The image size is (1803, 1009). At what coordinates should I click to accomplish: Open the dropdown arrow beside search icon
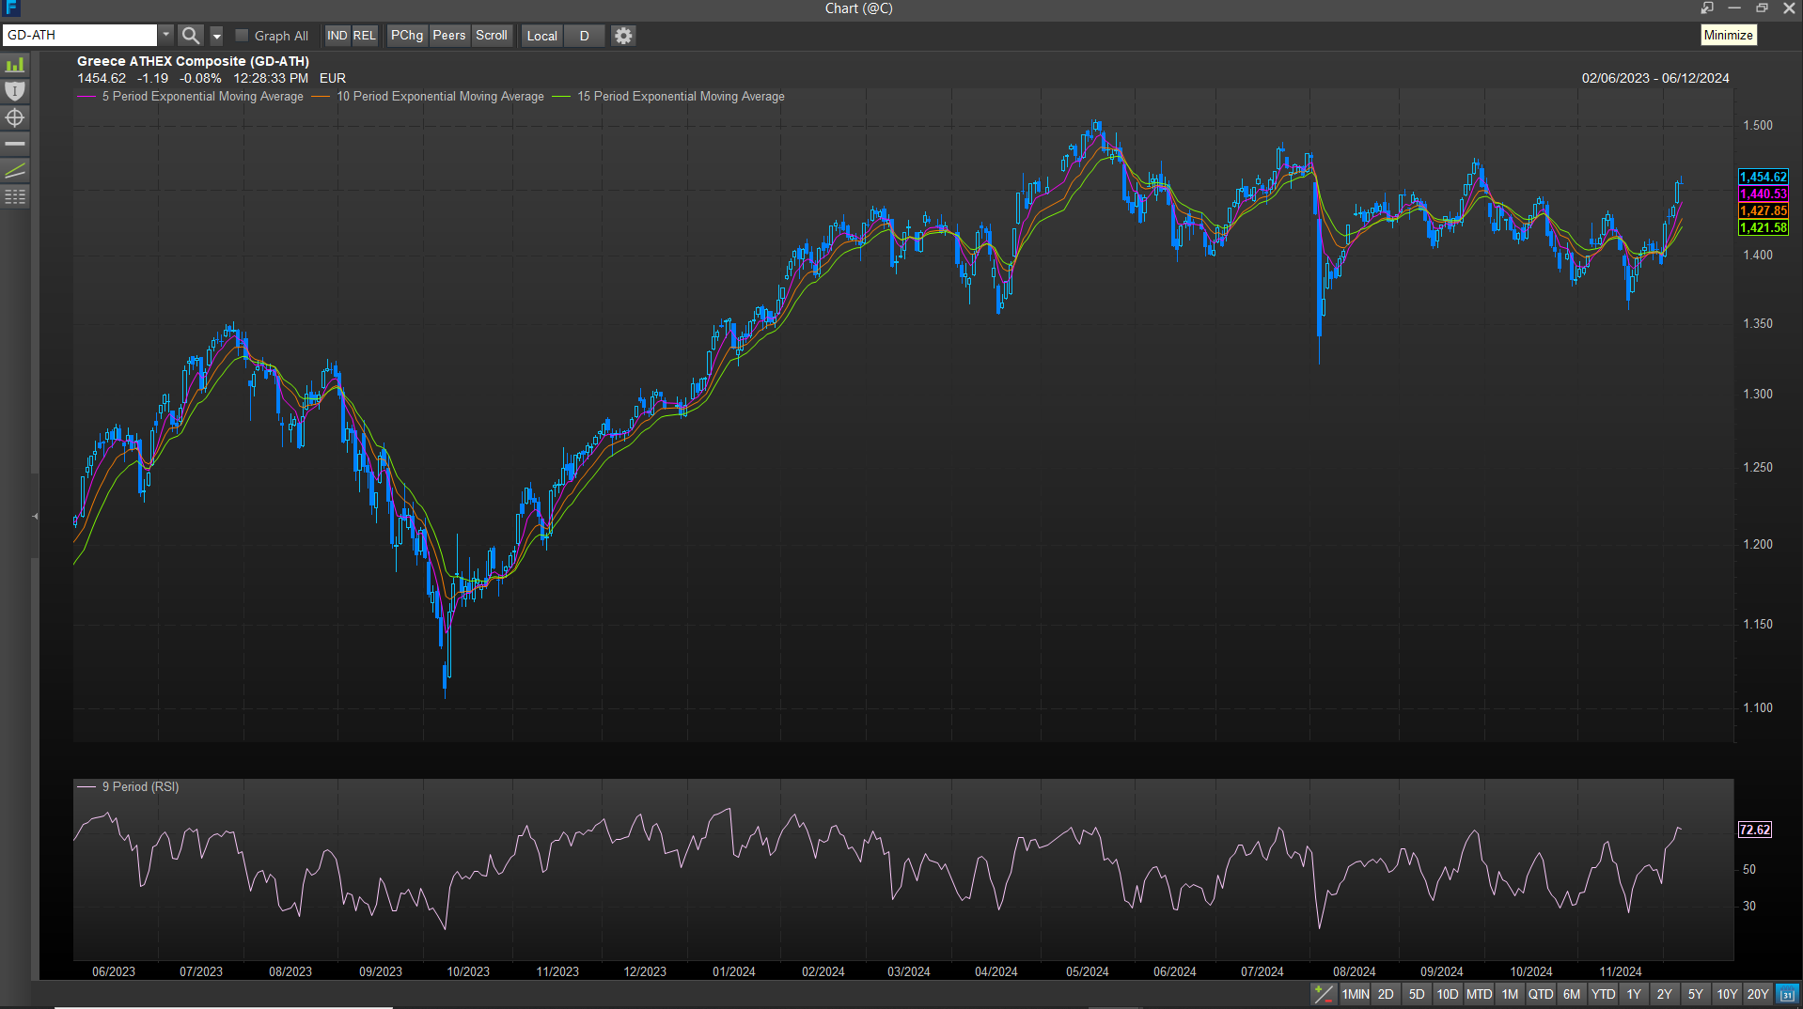[x=216, y=36]
